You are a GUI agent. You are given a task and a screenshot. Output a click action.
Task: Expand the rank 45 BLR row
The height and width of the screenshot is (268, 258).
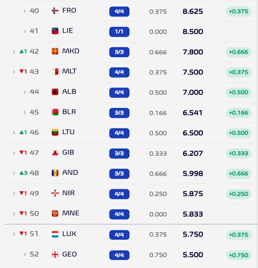(x=24, y=112)
